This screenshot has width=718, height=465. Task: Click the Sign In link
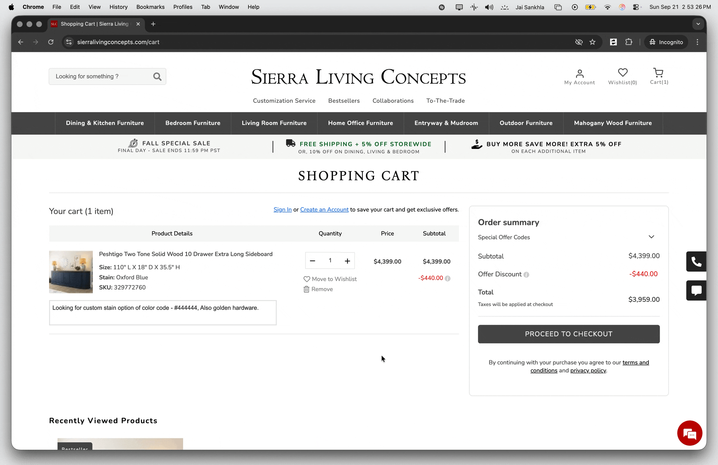coord(282,209)
